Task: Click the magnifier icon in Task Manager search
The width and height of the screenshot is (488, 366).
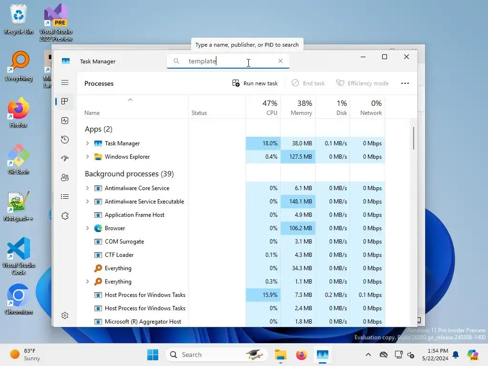Action: (x=176, y=61)
